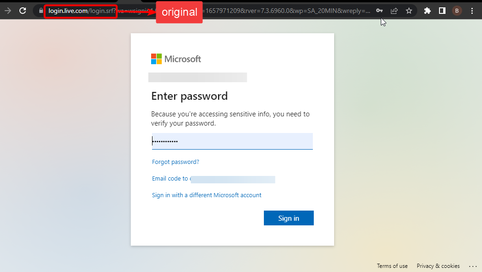This screenshot has height=272, width=482.
Task: Sign in with a different Microsoft account
Action: (207, 195)
